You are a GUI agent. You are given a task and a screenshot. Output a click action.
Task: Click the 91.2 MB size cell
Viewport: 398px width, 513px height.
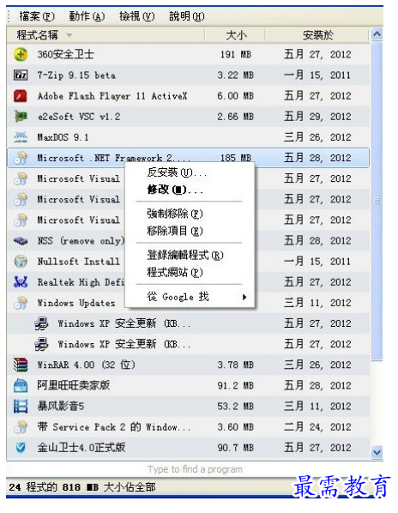(x=236, y=385)
